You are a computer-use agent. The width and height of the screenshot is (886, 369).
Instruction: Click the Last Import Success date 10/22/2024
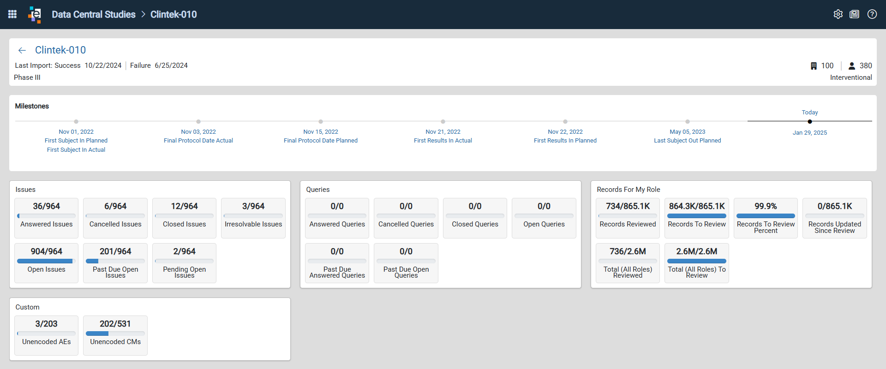click(103, 65)
